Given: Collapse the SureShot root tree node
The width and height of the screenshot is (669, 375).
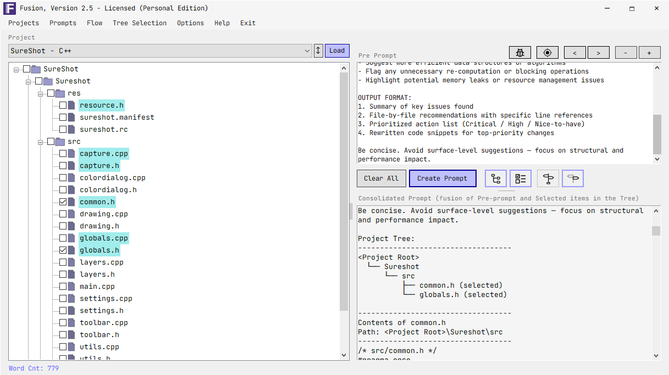Looking at the screenshot, I should (x=16, y=70).
